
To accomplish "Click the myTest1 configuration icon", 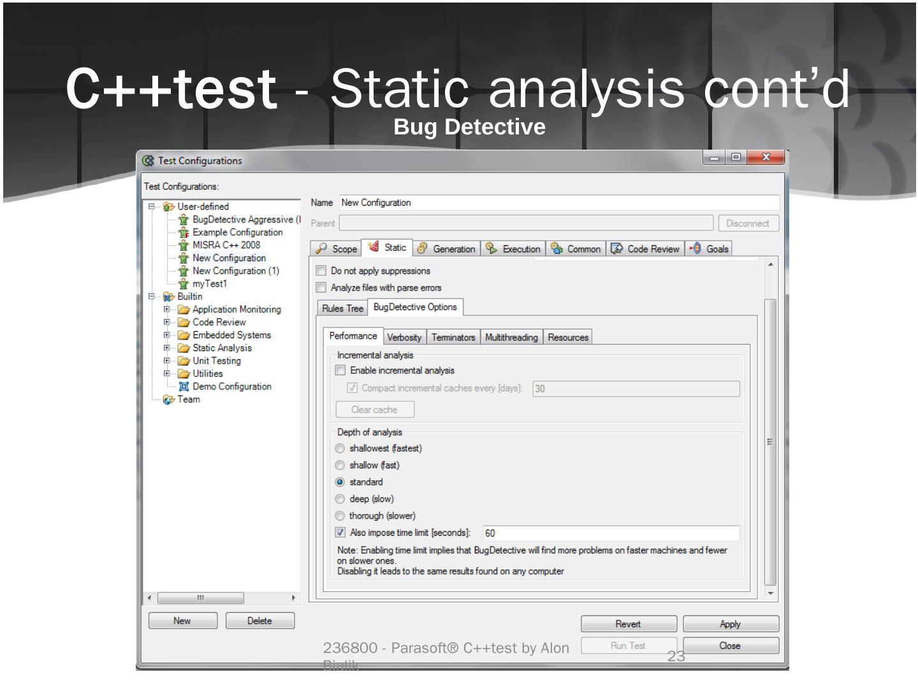I will click(x=184, y=284).
